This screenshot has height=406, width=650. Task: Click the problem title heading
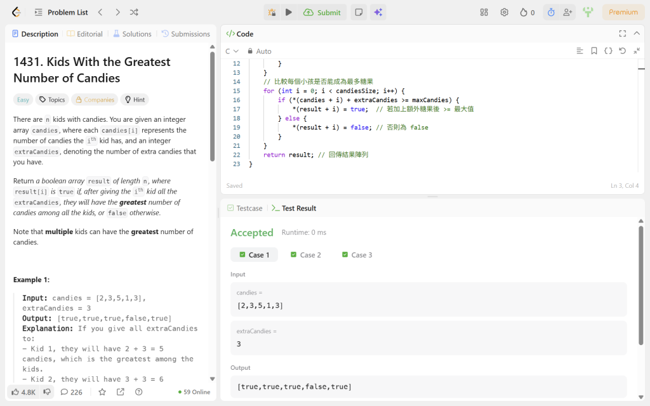(x=91, y=70)
